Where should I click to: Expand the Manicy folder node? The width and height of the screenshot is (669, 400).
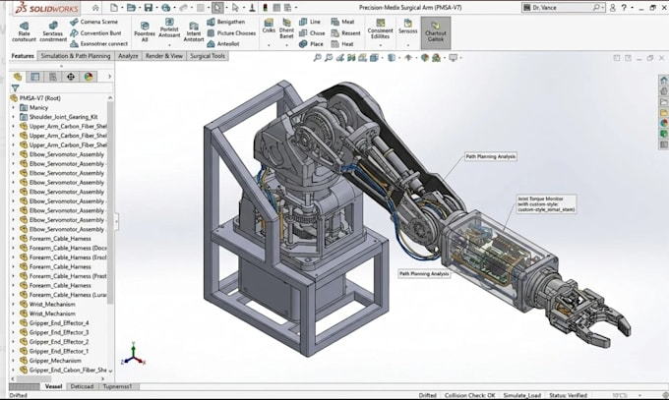click(x=13, y=107)
